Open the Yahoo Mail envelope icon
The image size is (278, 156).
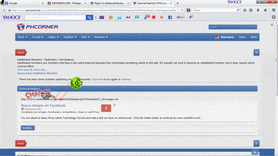coord(102,18)
